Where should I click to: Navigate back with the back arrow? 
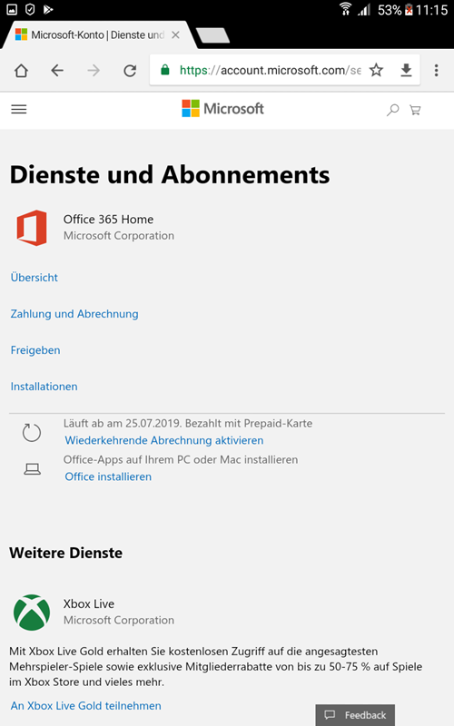click(57, 71)
